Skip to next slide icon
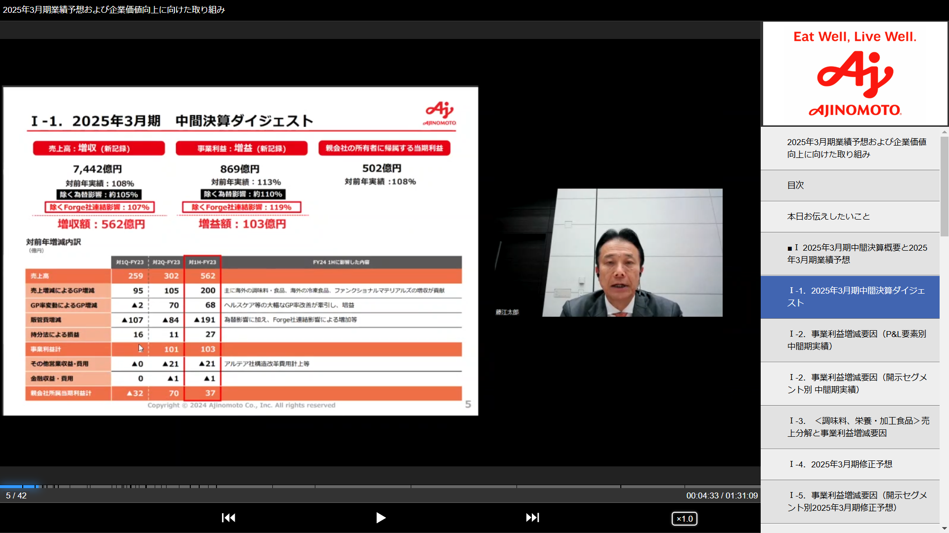Viewport: 949px width, 533px height. point(532,518)
